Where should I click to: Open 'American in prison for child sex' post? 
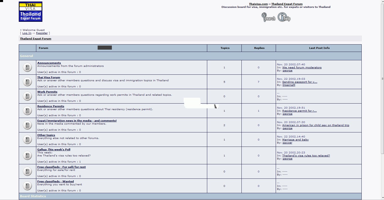pos(316,125)
